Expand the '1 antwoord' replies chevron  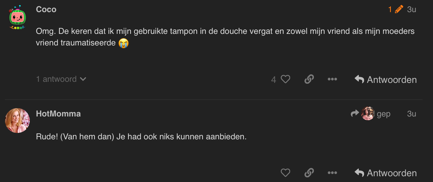(83, 79)
